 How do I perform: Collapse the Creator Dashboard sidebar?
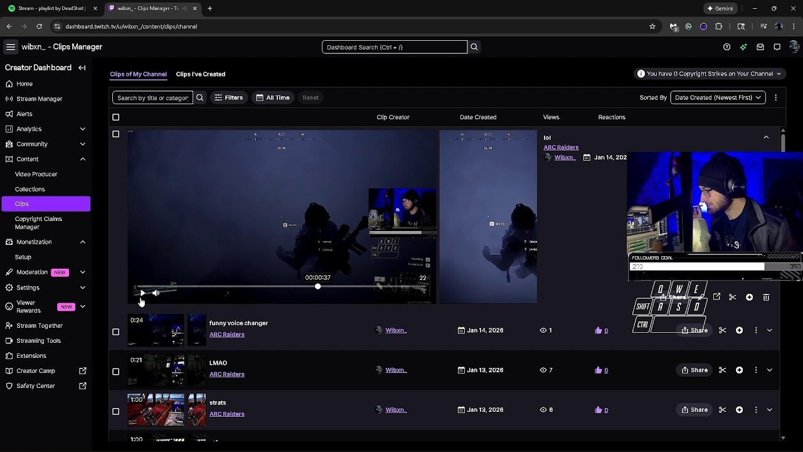82,68
